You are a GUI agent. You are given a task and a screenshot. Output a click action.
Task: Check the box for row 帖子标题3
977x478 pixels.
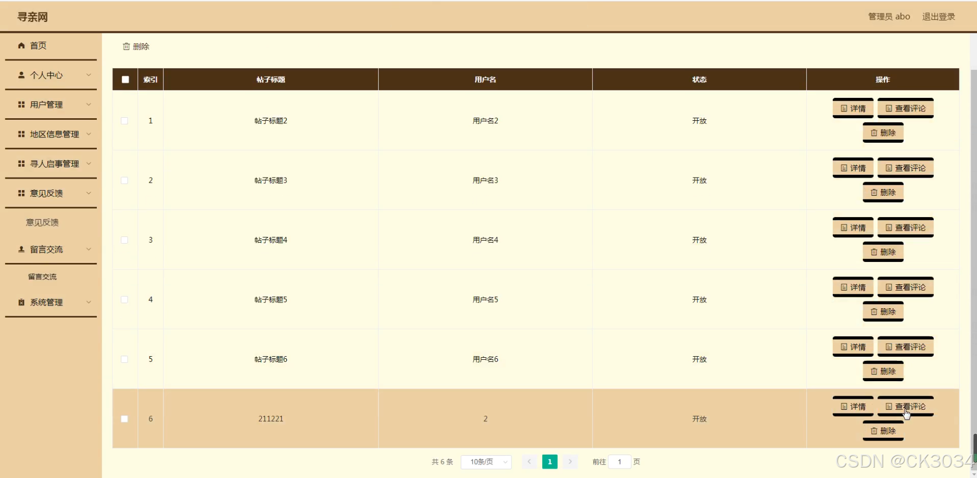[x=124, y=181]
